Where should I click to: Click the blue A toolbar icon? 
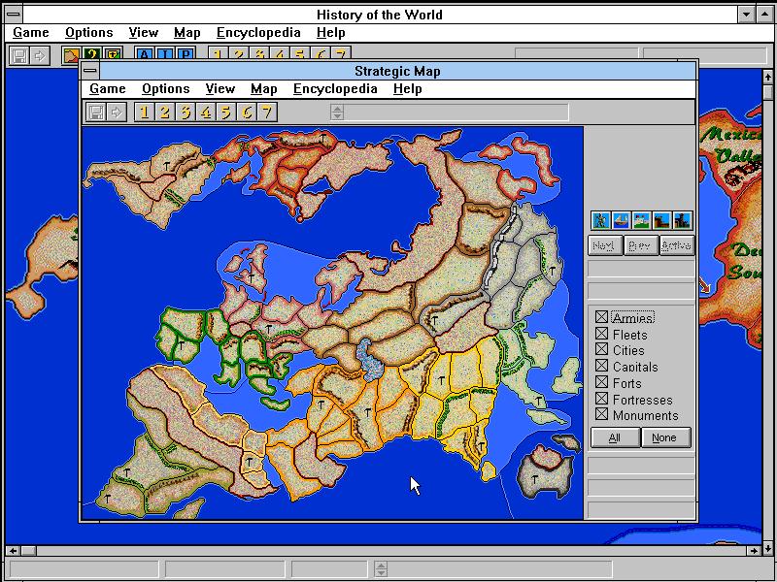[144, 53]
